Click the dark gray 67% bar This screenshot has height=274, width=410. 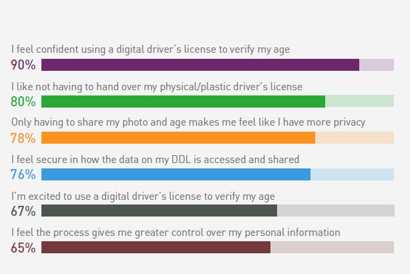(x=159, y=211)
